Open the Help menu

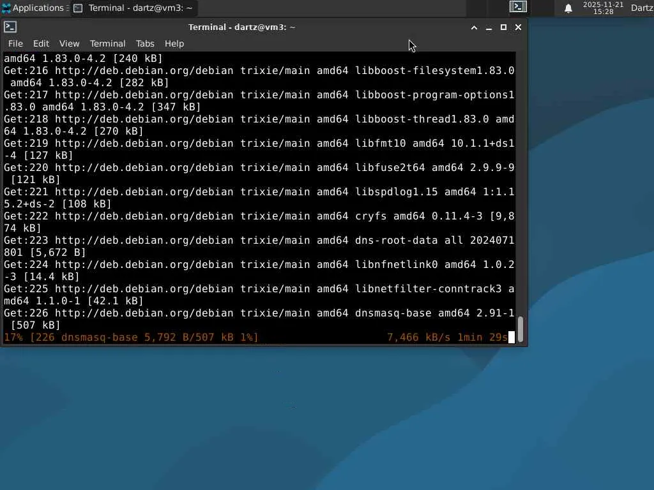point(174,43)
